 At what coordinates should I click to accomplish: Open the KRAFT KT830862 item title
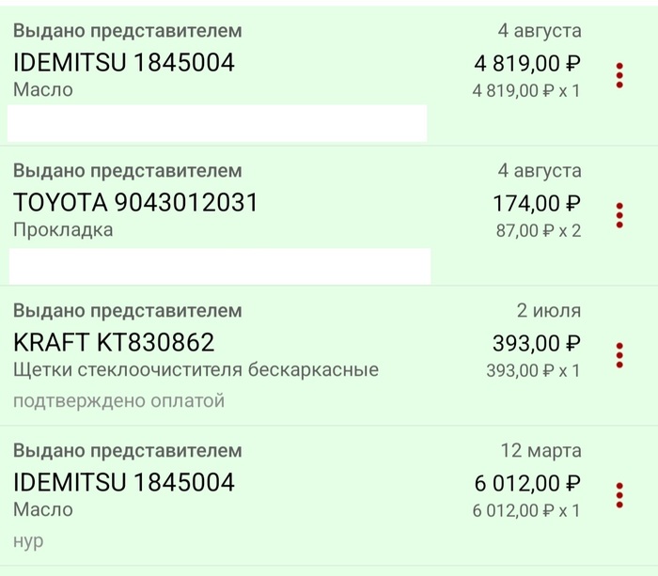114,342
